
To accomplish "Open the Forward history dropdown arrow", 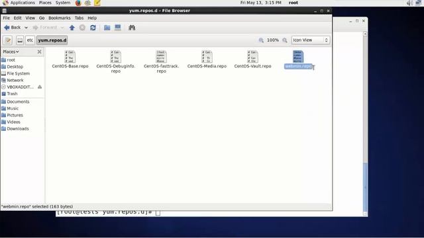I will tap(62, 28).
